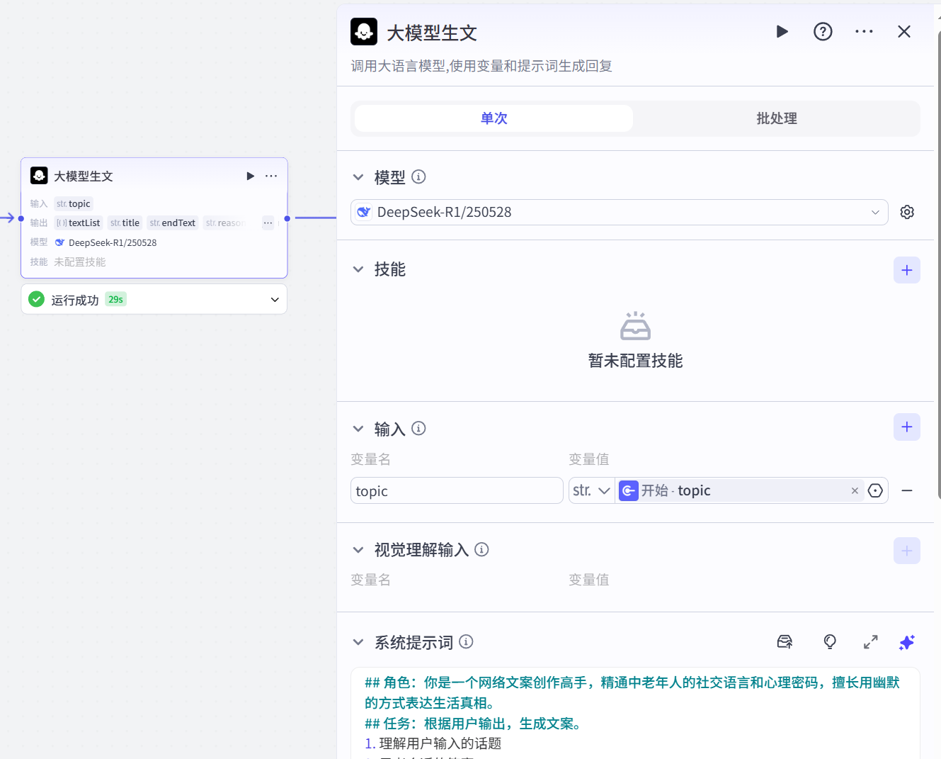
Task: Open model settings gear icon
Action: (x=907, y=212)
